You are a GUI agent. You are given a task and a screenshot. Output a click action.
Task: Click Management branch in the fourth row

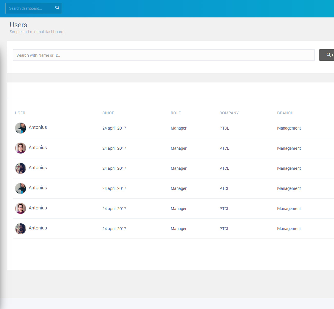(x=289, y=188)
